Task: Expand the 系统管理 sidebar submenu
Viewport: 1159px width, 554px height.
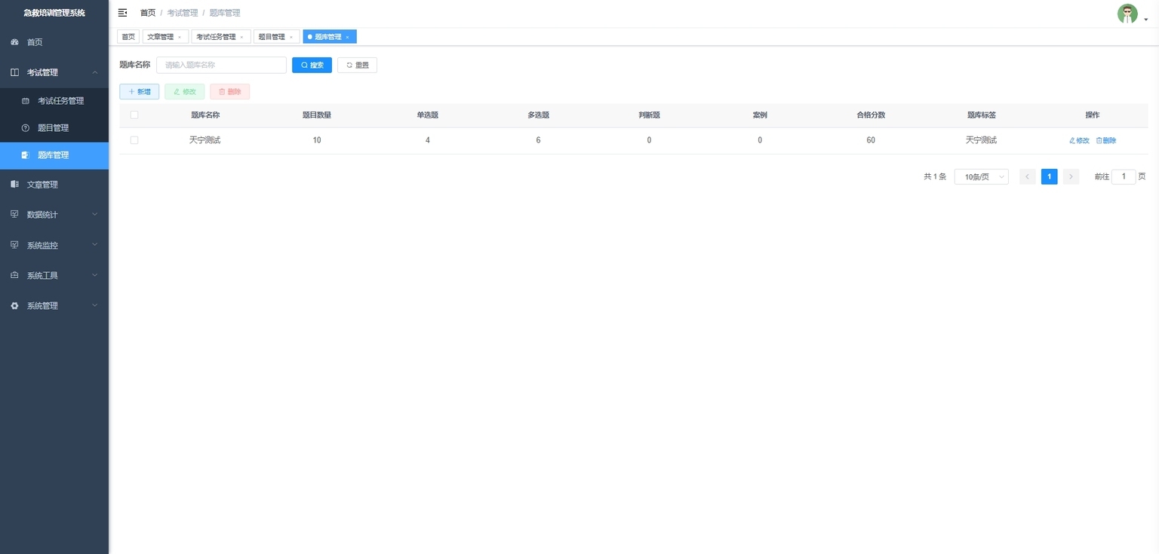Action: tap(54, 305)
